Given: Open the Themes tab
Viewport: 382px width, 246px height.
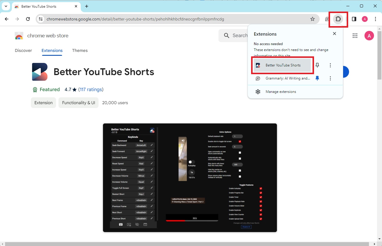Looking at the screenshot, I should click(x=80, y=50).
